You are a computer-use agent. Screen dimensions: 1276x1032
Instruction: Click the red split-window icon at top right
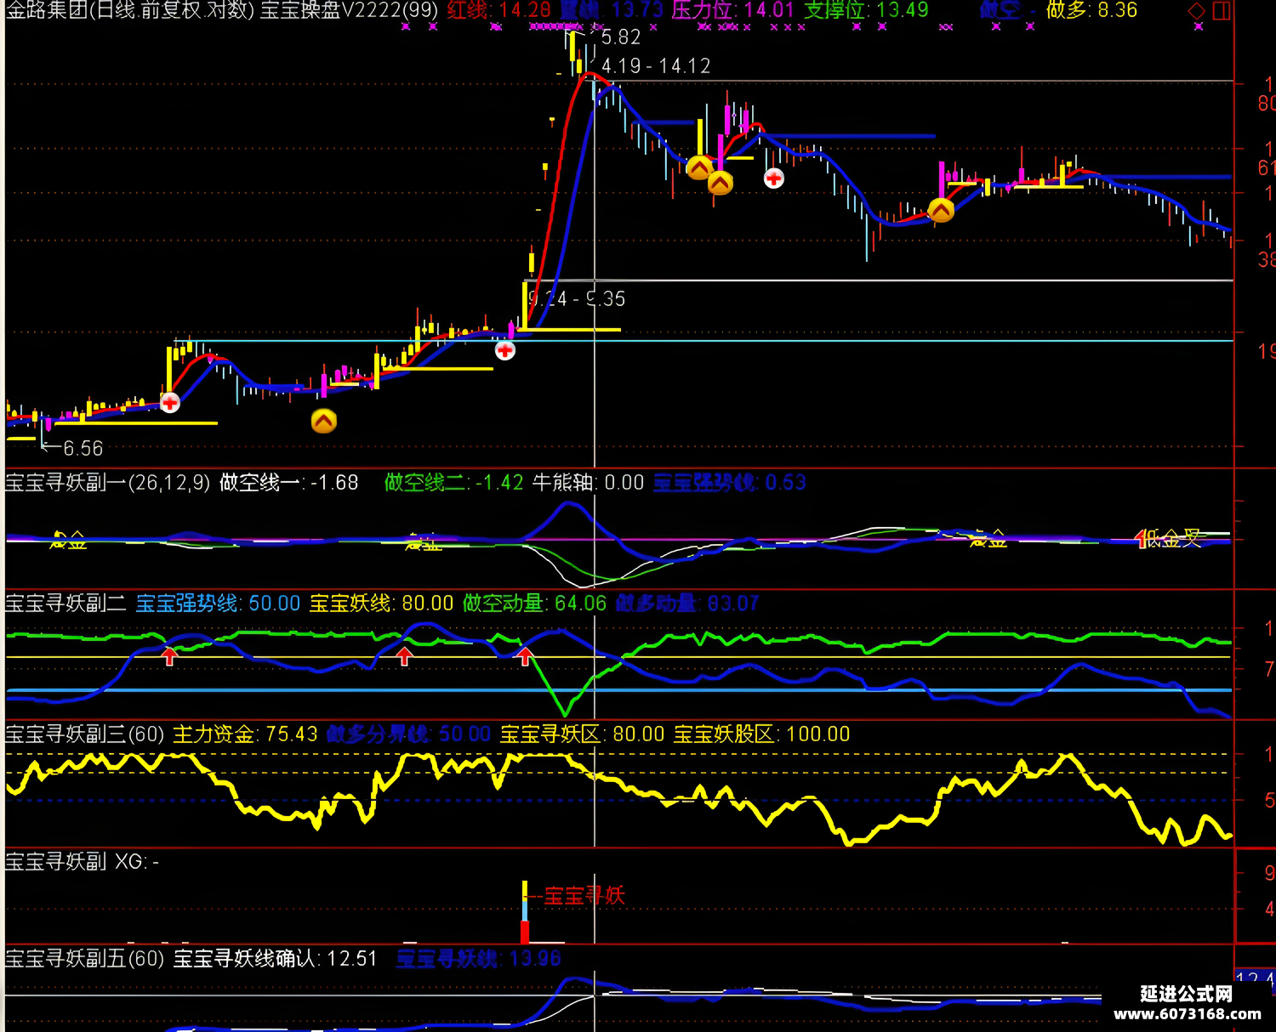click(x=1222, y=11)
